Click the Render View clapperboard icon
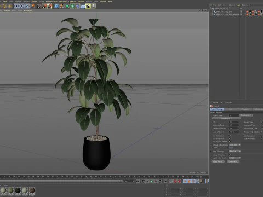The image size is (263, 197). click(39, 6)
